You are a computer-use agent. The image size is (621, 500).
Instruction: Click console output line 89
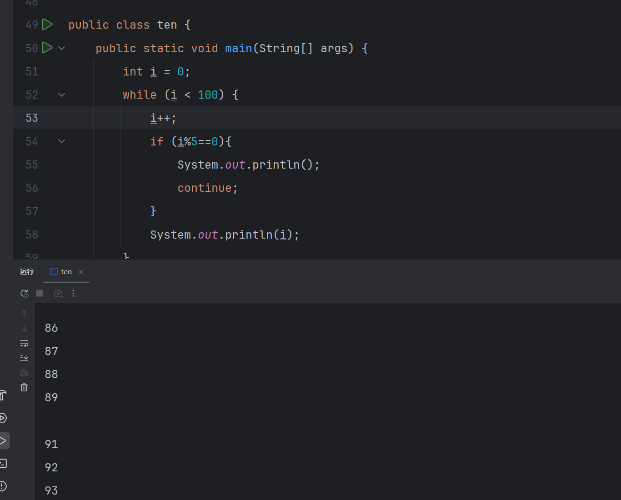click(x=51, y=397)
